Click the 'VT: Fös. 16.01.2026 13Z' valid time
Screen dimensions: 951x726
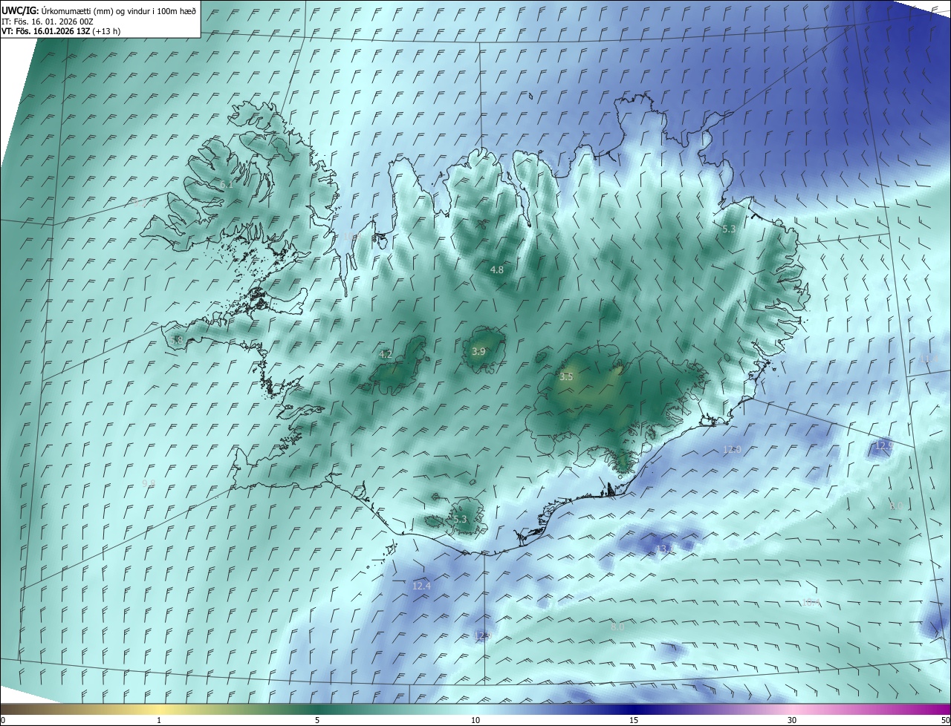click(x=46, y=31)
